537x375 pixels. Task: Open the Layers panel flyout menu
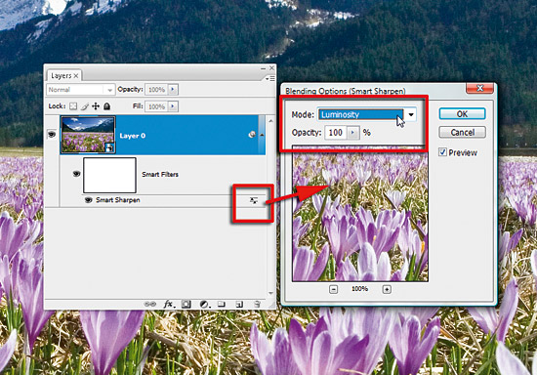pyautogui.click(x=270, y=79)
